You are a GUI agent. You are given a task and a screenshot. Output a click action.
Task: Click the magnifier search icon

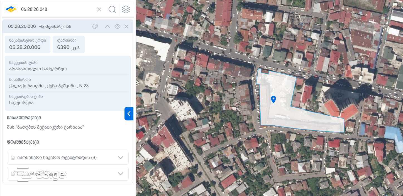coord(112,9)
